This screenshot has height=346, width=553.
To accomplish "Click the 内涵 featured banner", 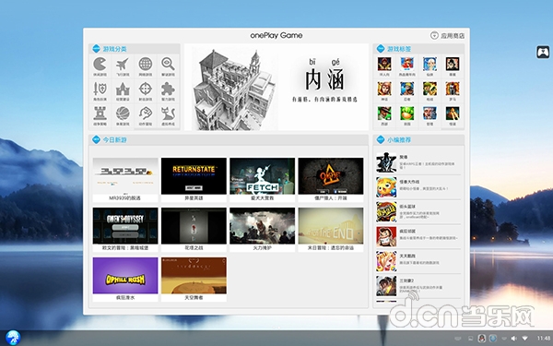I will coord(276,88).
